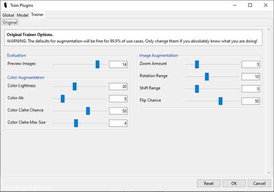Click the Color Lightness value field
274x192 pixels.
coord(118,86)
